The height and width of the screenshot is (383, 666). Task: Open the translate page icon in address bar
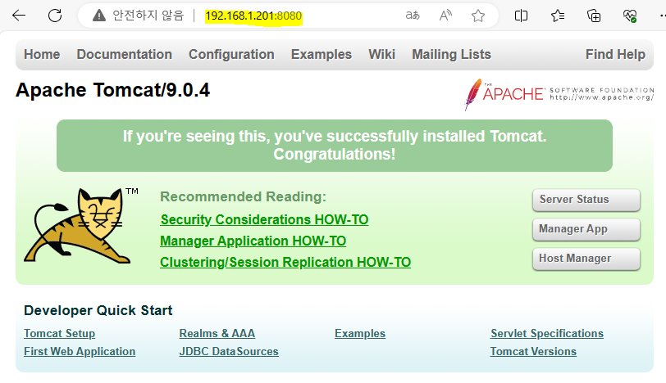point(413,16)
